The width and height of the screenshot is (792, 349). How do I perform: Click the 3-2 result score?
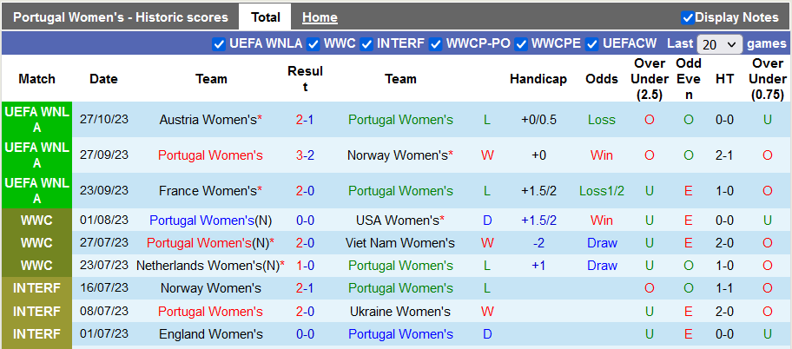click(305, 155)
